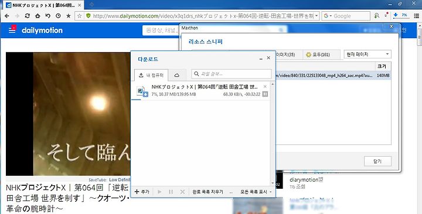Restore down the Maxthon browser window
422x214 pixels.
[x=400, y=4]
